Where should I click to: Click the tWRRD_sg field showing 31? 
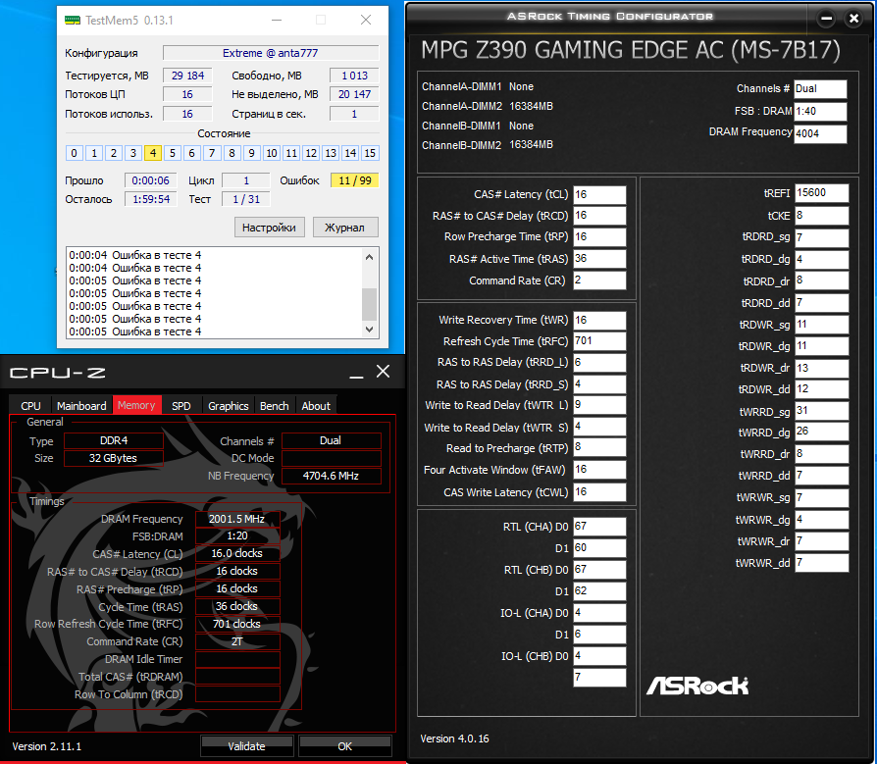(x=822, y=411)
